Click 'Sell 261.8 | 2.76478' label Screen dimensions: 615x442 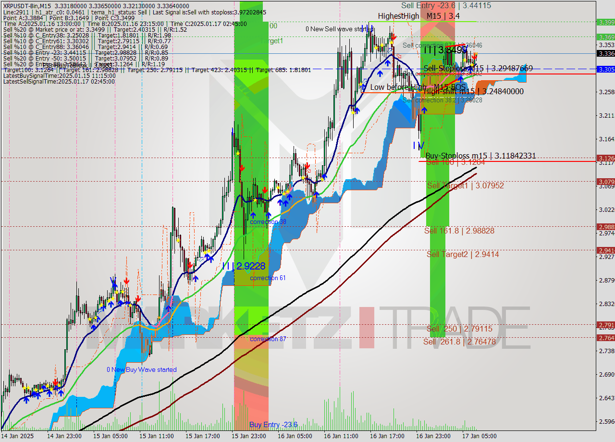tap(459, 342)
